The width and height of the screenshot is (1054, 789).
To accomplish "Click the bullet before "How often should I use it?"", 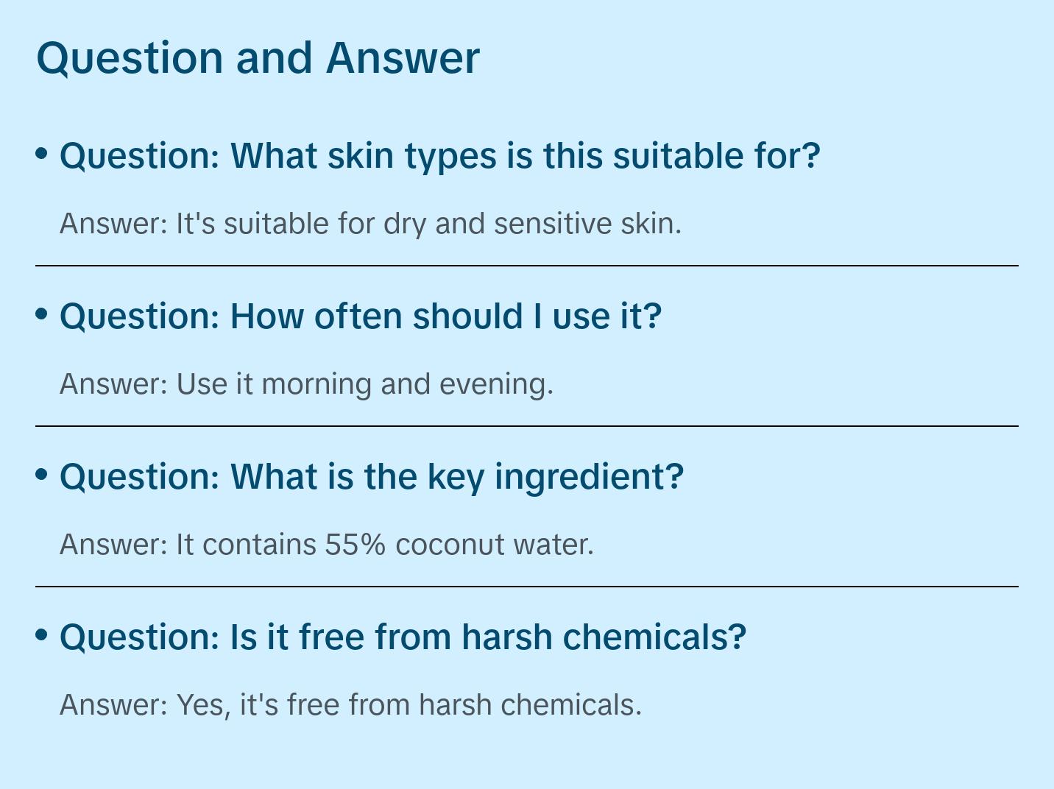I will (42, 314).
